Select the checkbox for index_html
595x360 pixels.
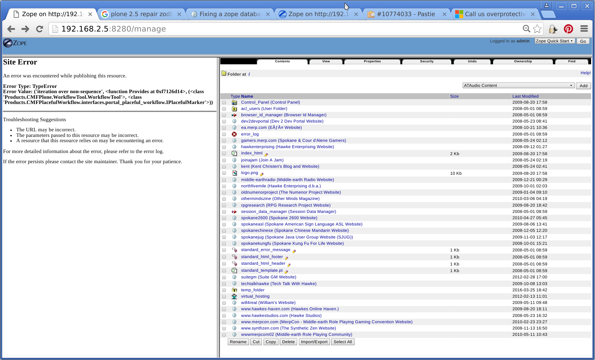coord(224,154)
